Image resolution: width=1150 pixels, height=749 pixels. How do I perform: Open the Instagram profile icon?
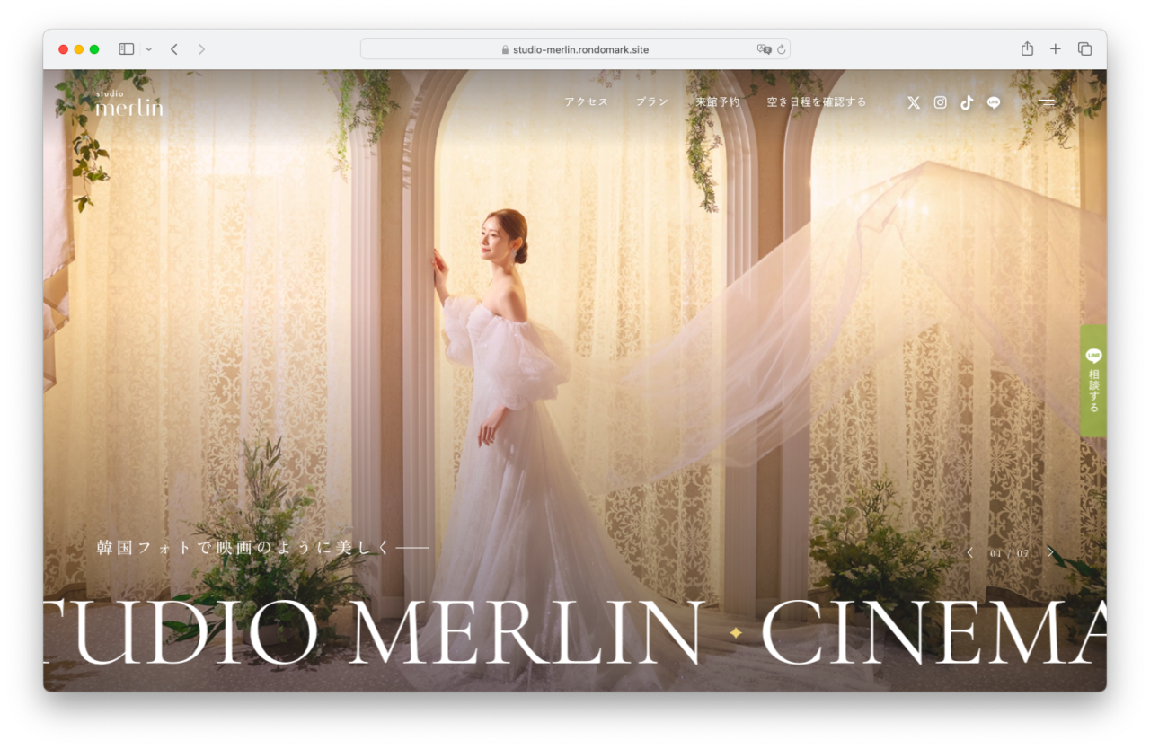coord(940,102)
